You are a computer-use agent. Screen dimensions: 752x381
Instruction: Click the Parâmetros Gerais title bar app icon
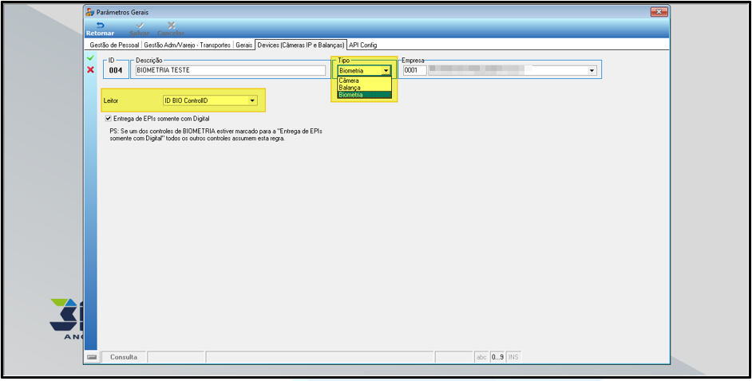pyautogui.click(x=90, y=13)
